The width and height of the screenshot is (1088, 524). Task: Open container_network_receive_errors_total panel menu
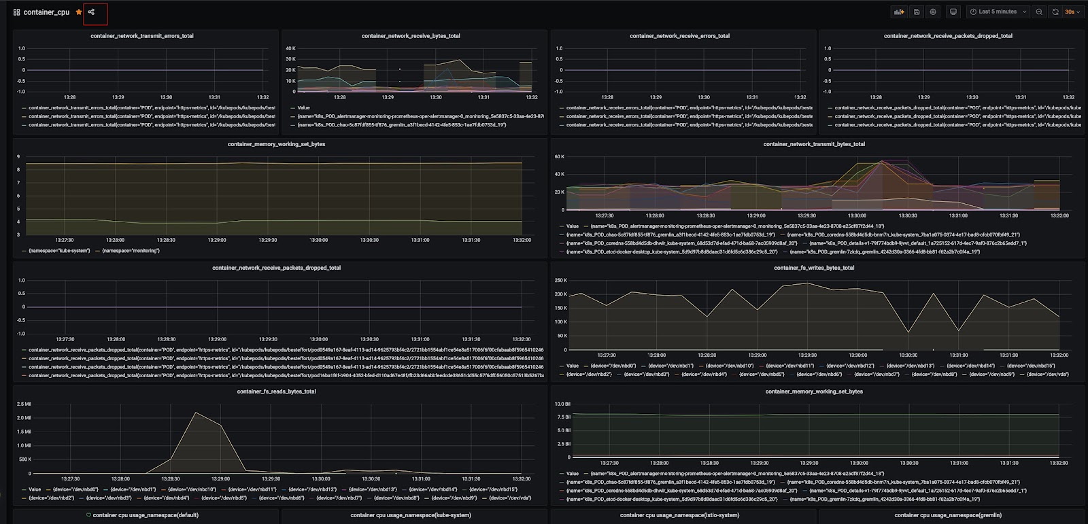679,36
